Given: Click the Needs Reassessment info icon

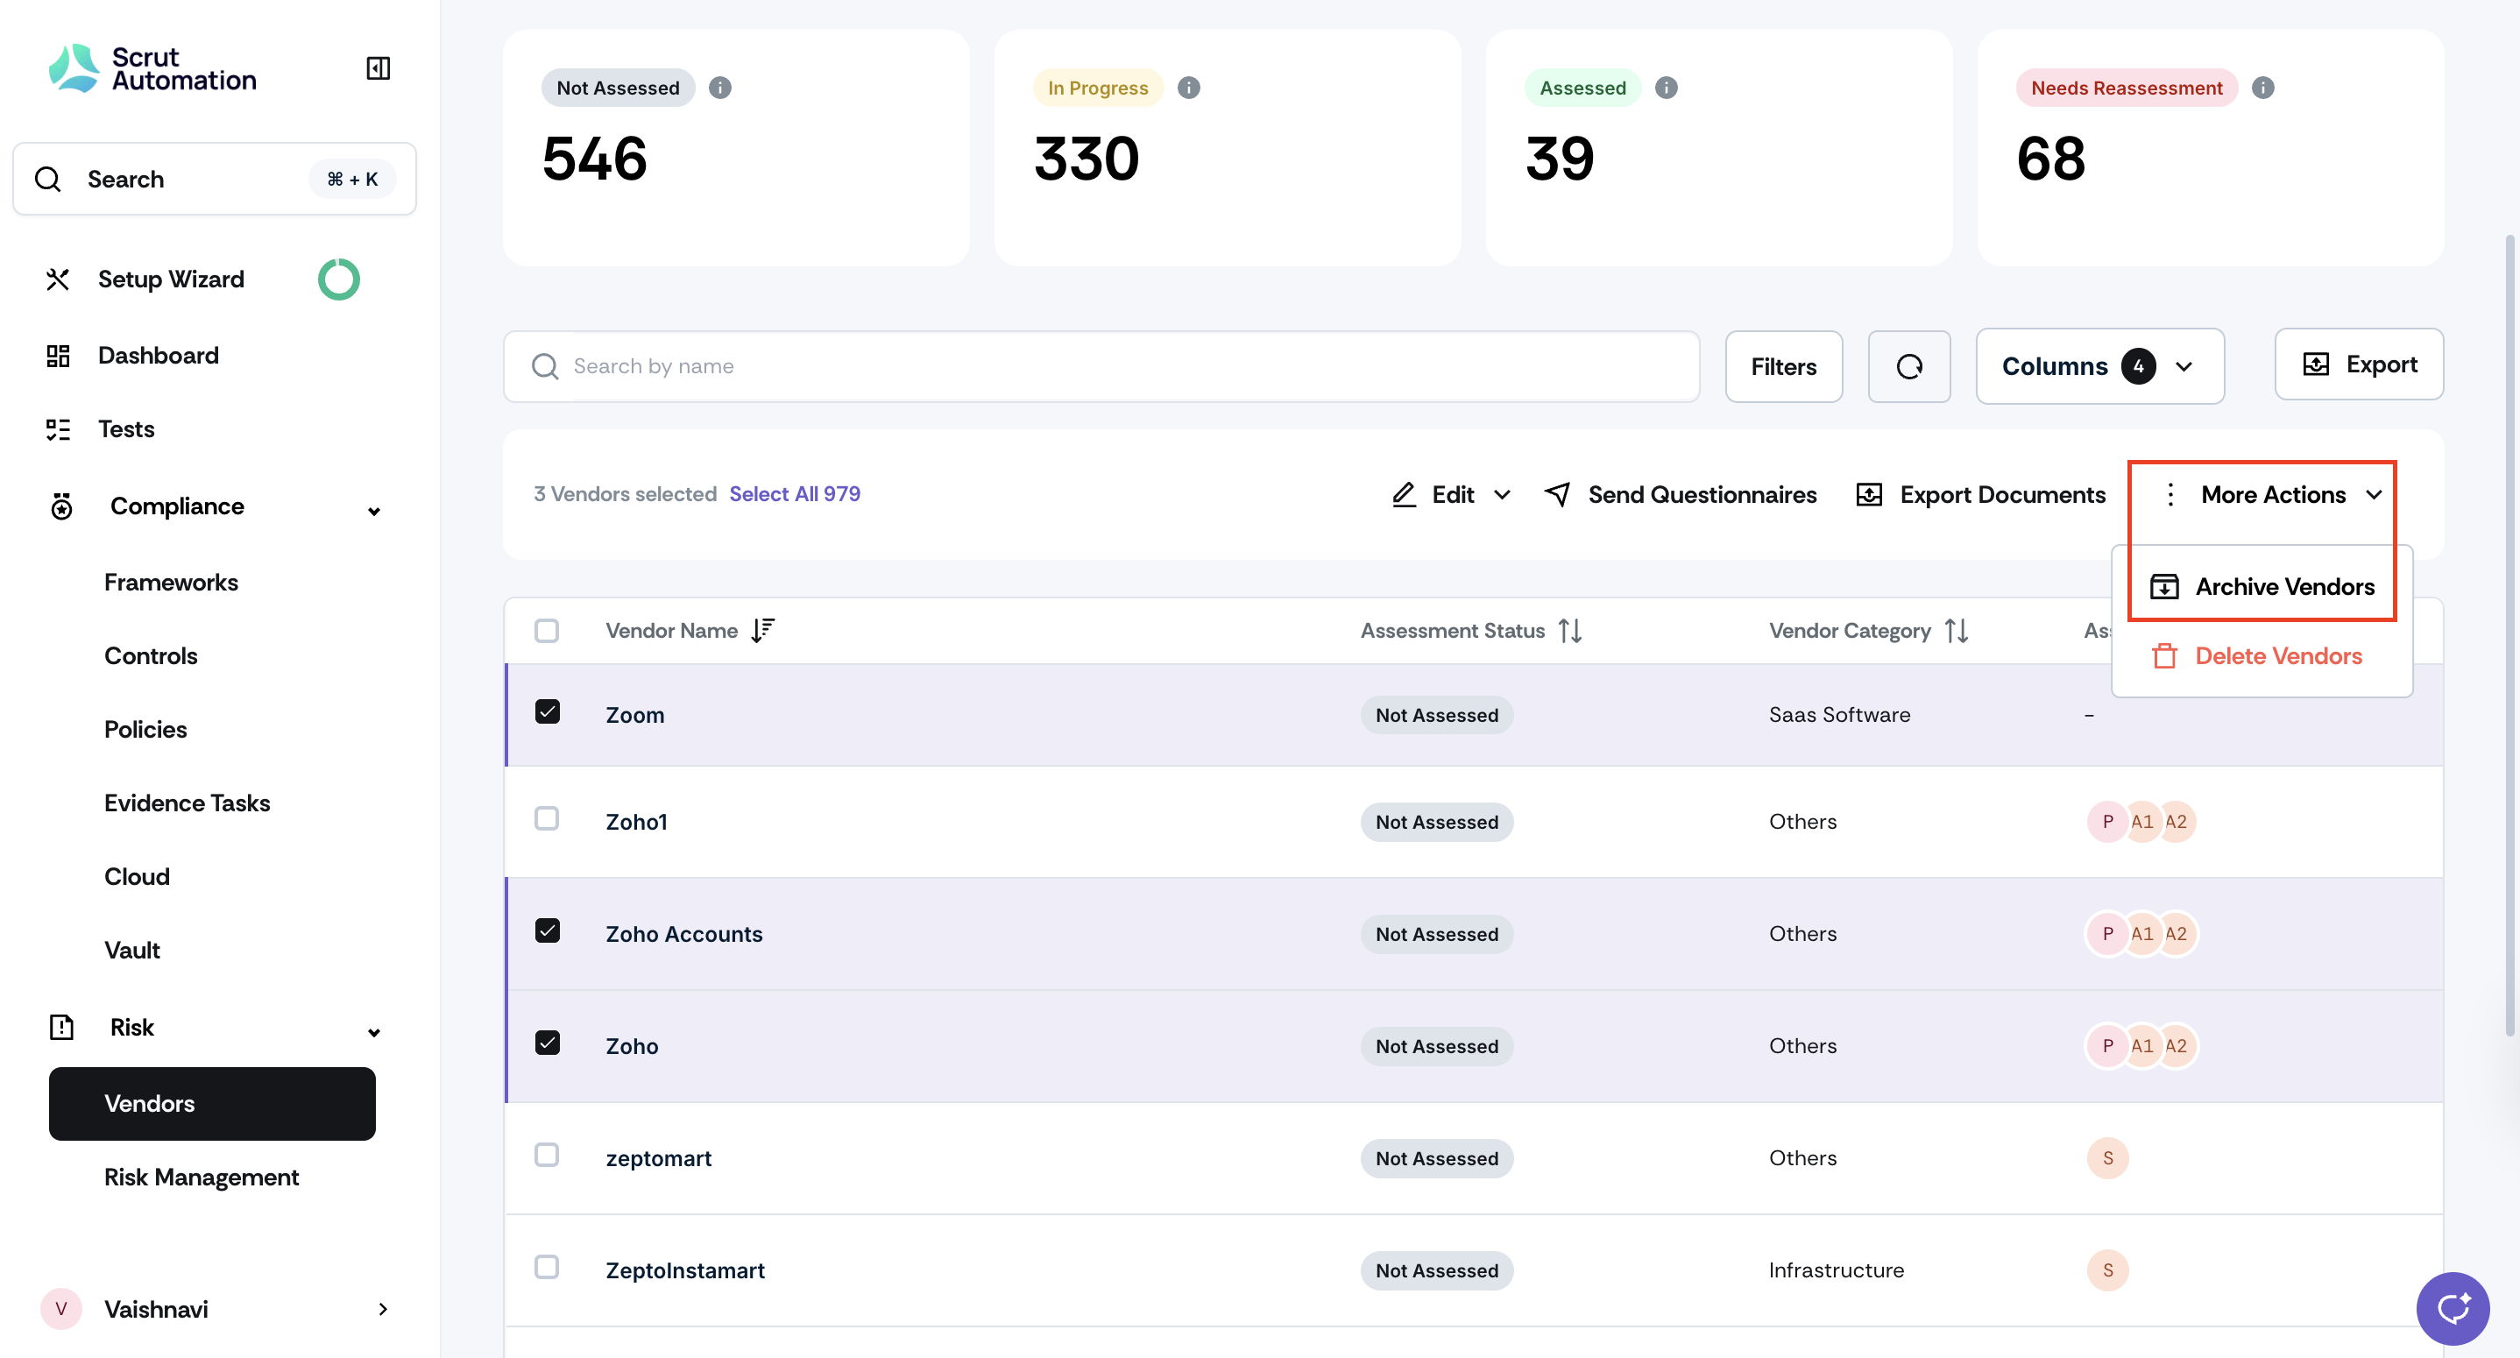Looking at the screenshot, I should coord(2262,88).
